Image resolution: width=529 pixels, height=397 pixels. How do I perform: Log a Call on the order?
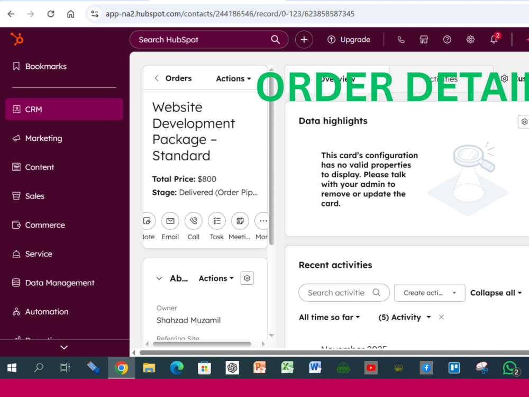click(193, 221)
